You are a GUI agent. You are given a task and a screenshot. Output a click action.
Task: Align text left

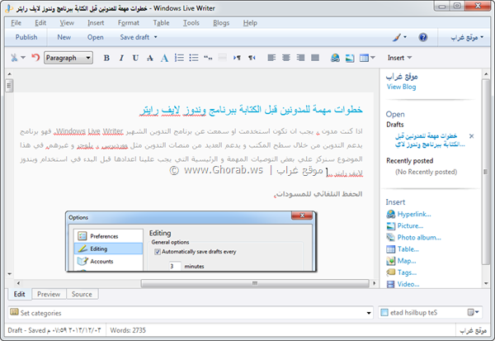271,58
